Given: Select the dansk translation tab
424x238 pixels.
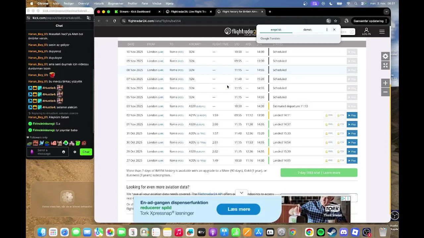Looking at the screenshot, I should tap(307, 29).
